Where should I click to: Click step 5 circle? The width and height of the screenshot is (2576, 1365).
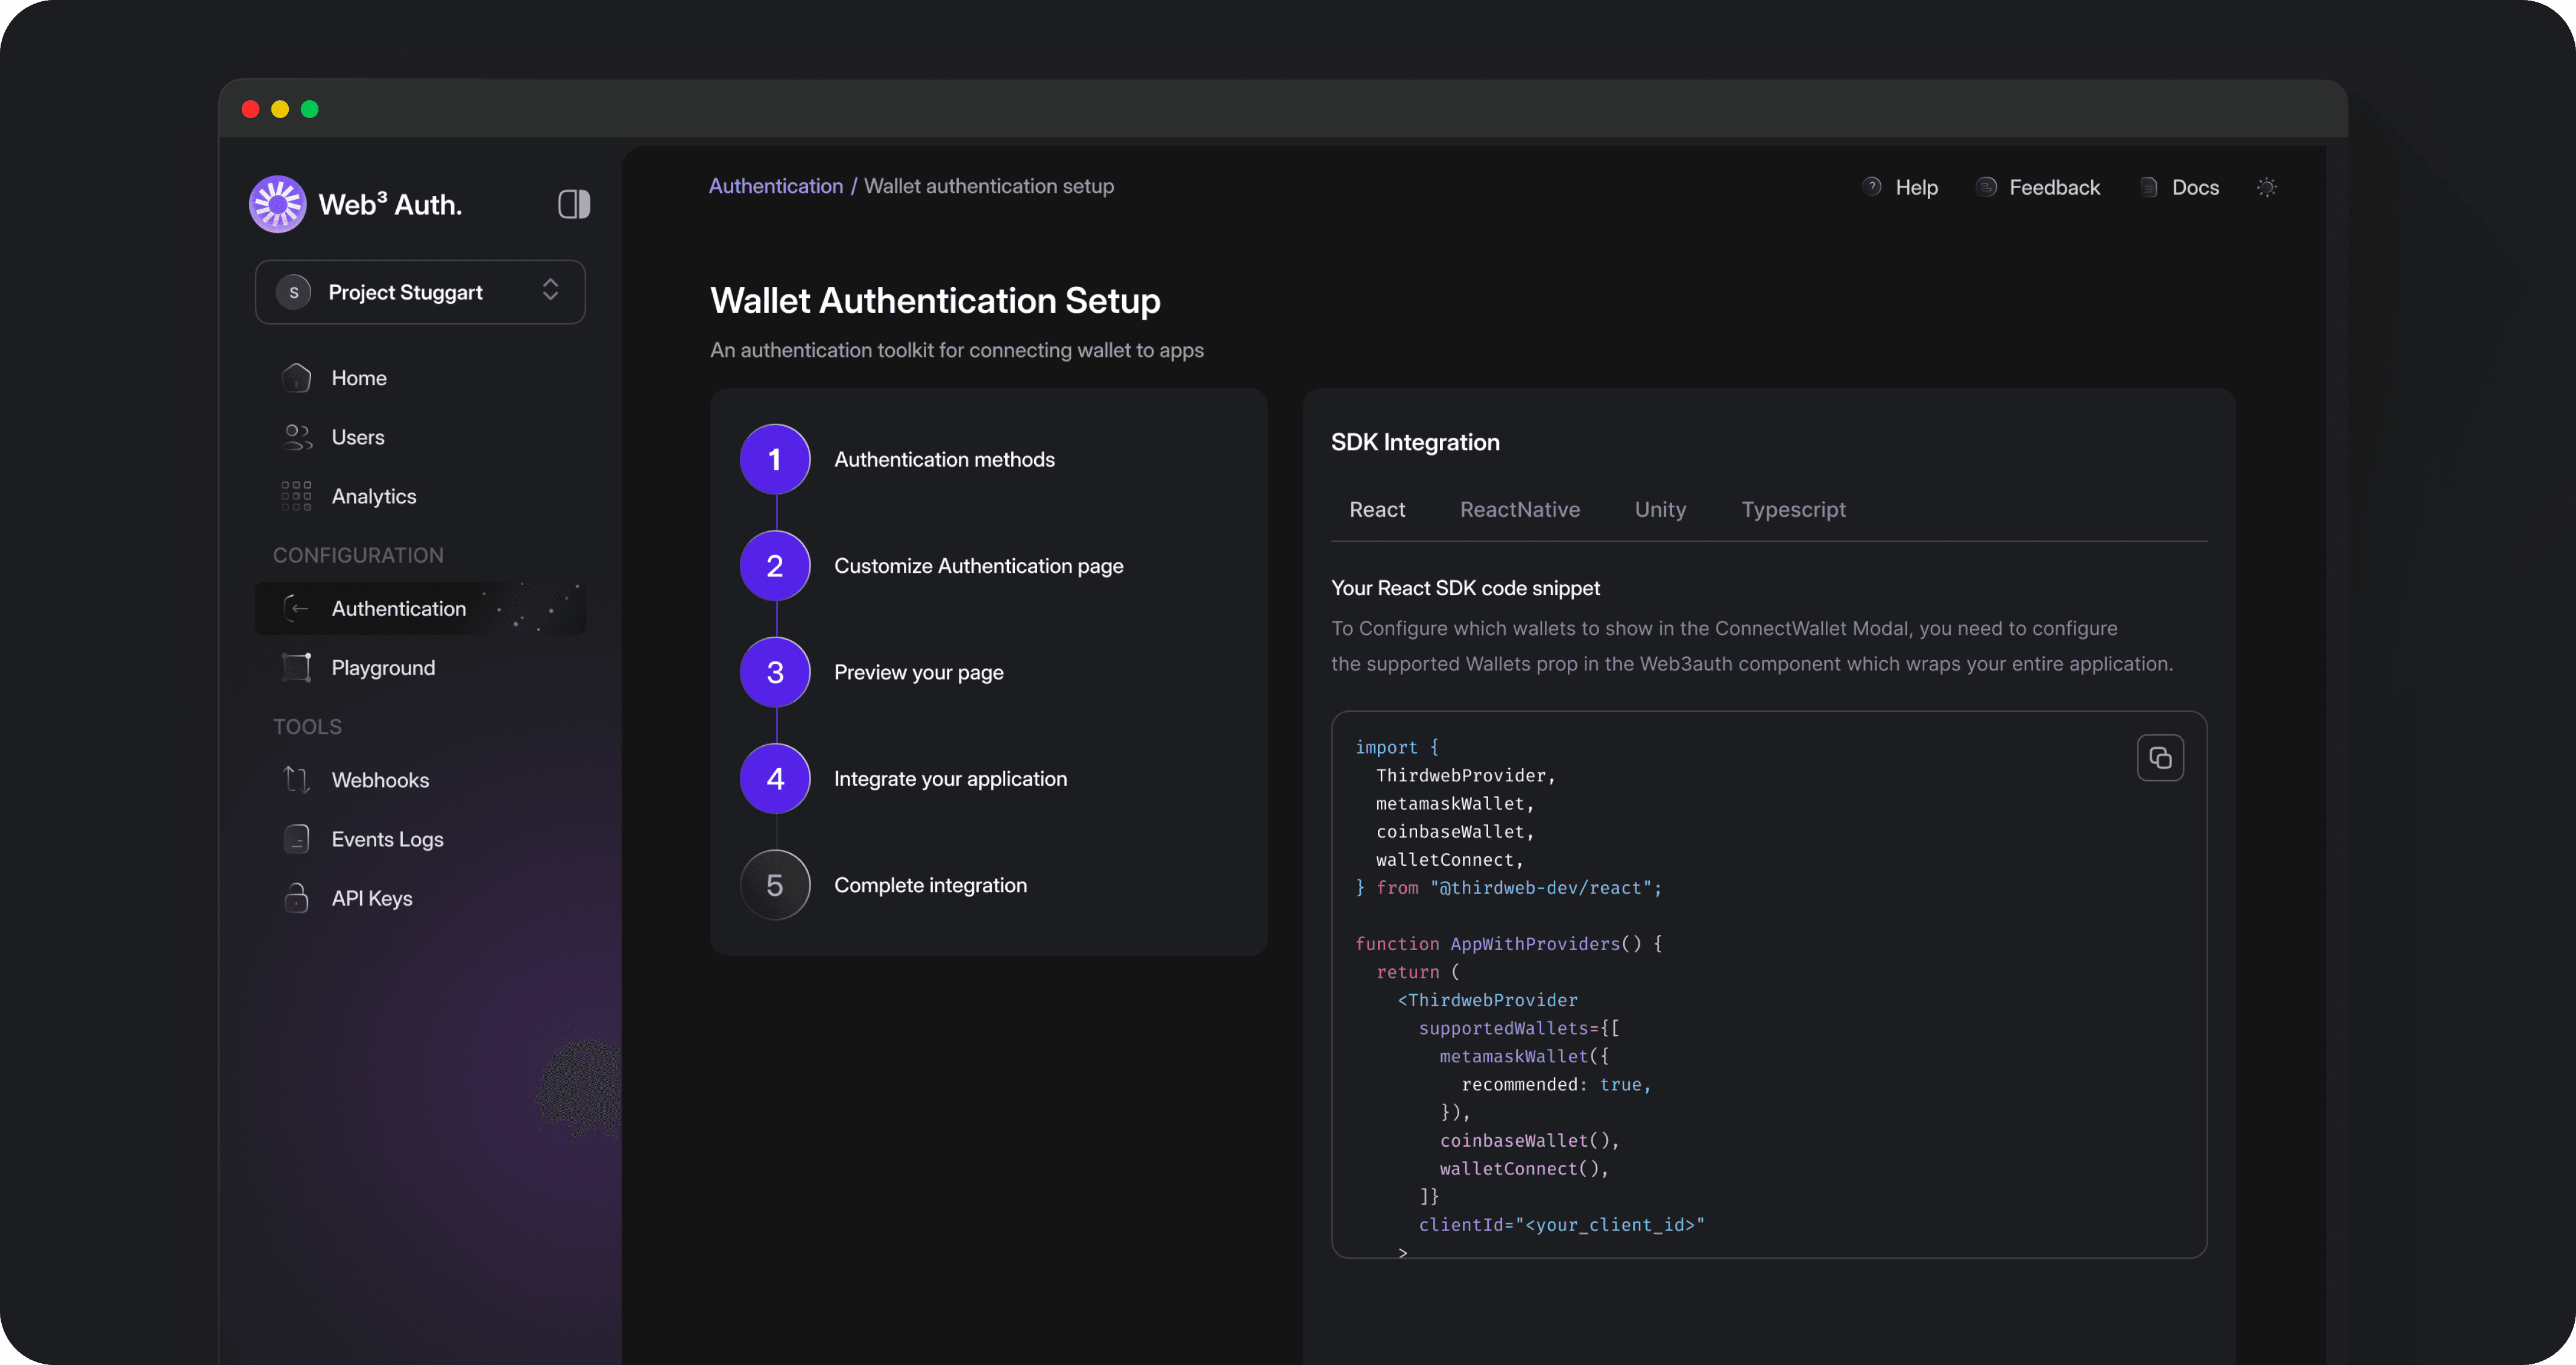pyautogui.click(x=775, y=885)
